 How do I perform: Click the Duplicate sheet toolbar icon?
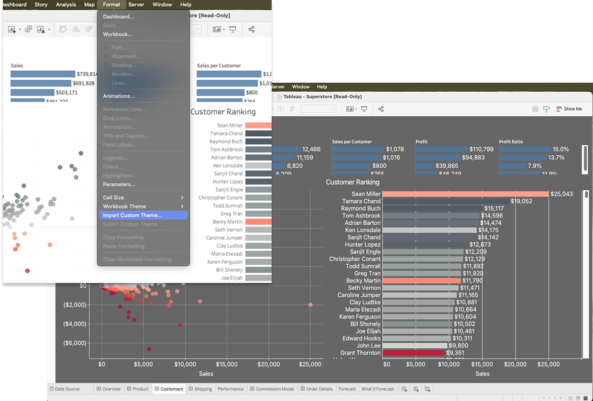tap(28, 30)
